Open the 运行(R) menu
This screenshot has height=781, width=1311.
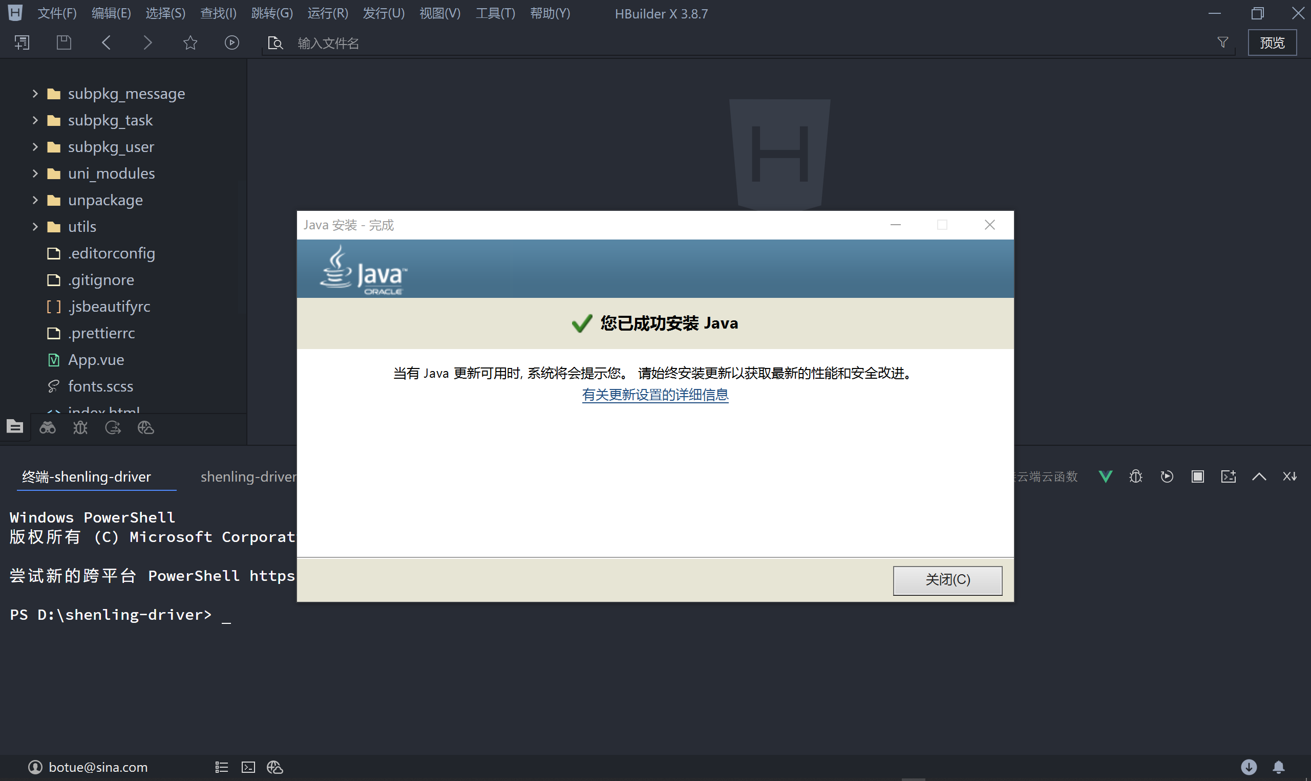coord(327,13)
